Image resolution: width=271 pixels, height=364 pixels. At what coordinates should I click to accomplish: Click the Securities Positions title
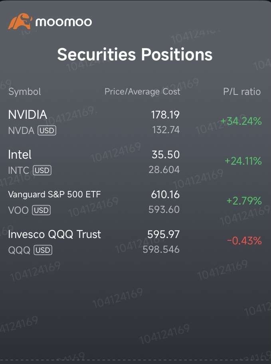pyautogui.click(x=135, y=55)
